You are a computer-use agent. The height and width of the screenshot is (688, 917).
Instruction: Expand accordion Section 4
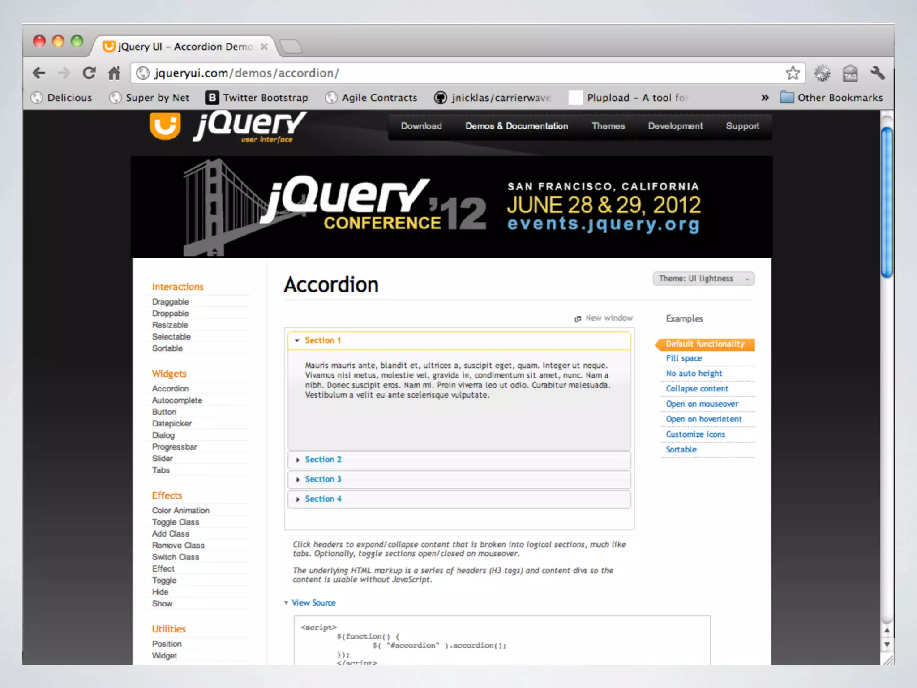point(323,499)
